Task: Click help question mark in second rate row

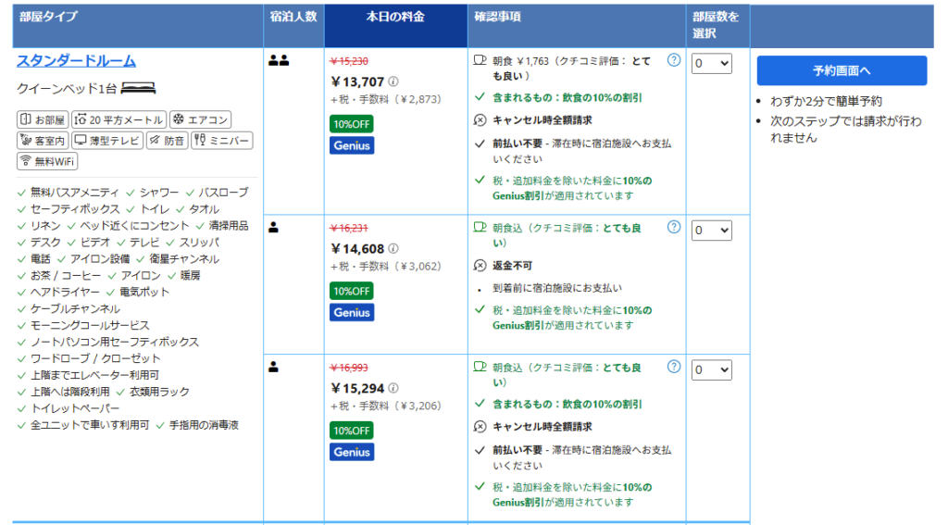Action: pyautogui.click(x=674, y=227)
